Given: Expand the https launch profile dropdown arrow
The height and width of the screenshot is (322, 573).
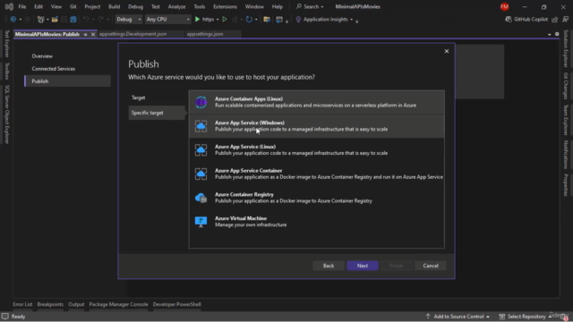Looking at the screenshot, I should click(x=218, y=20).
